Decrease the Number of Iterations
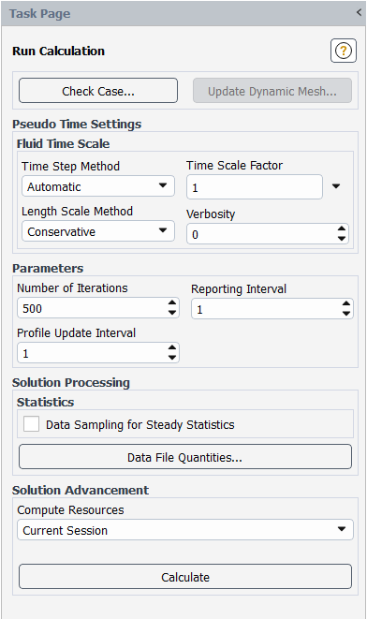This screenshot has height=619, width=367. (172, 312)
